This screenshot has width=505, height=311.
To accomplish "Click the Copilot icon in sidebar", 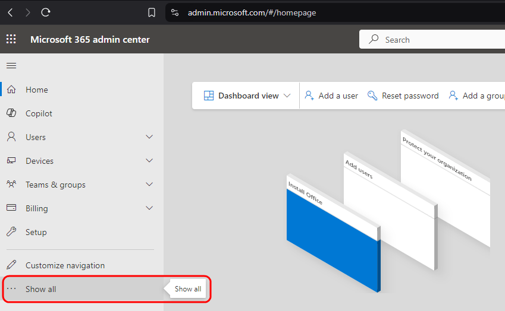I will click(11, 113).
